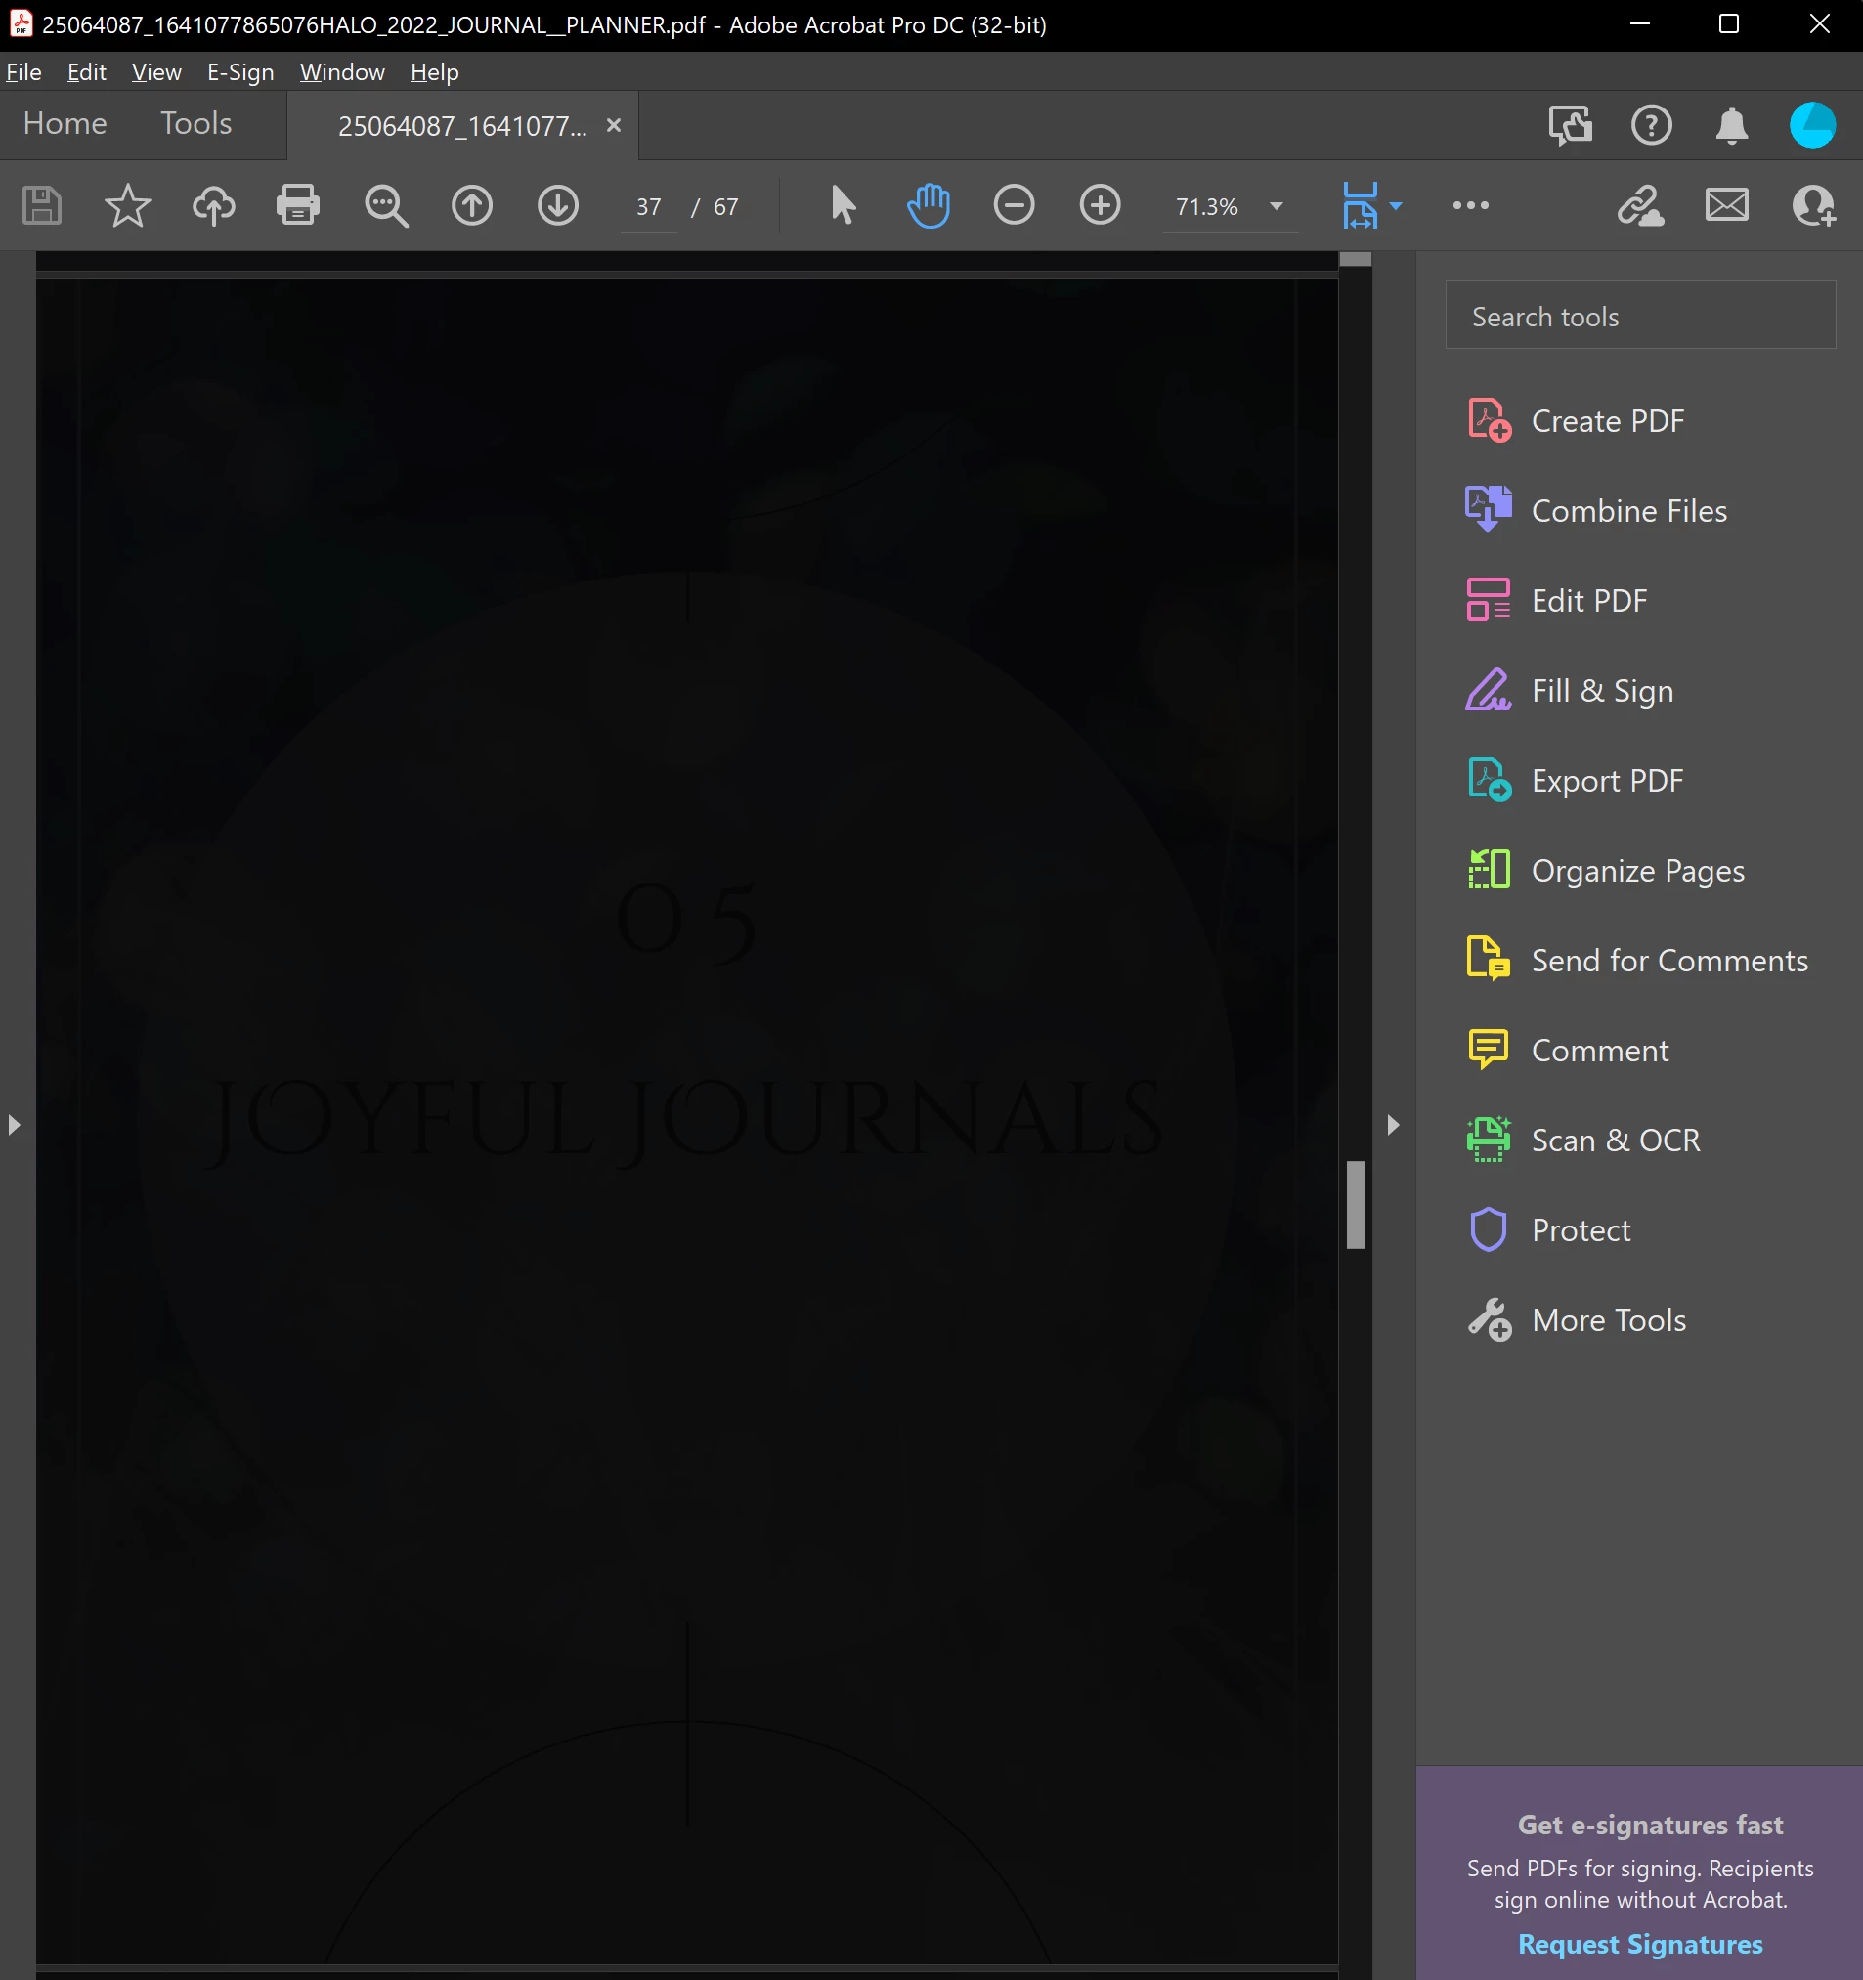Show more toolbar tools via ellipsis
This screenshot has height=1980, width=1863.
[x=1470, y=206]
